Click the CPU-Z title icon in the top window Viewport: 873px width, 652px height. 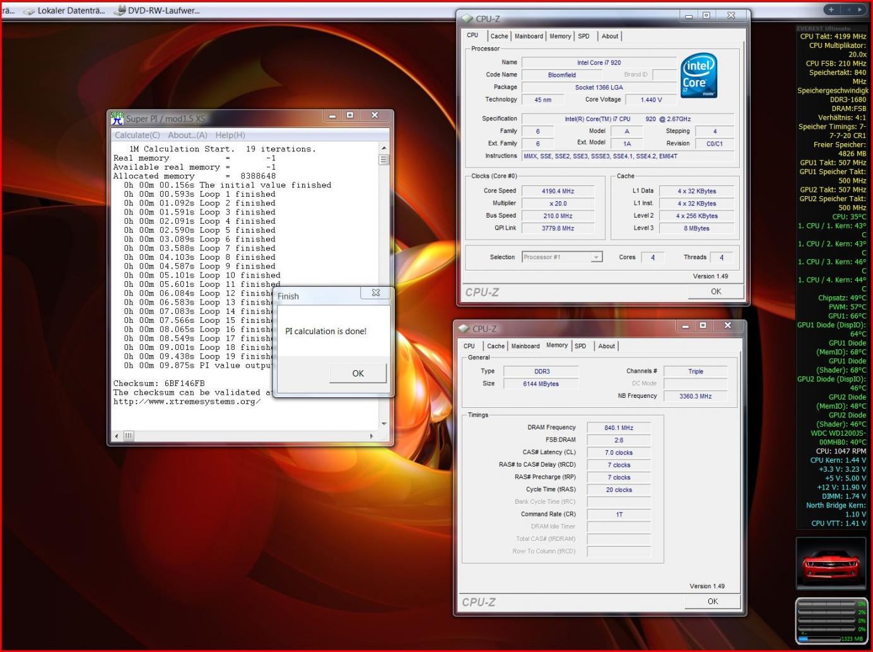pos(467,19)
